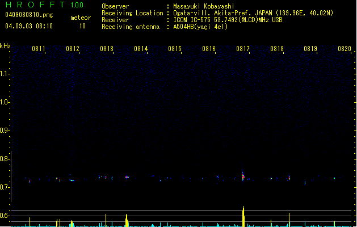Click the Observer field label
Image resolution: width=357 pixels, height=227 pixels.
(115, 6)
